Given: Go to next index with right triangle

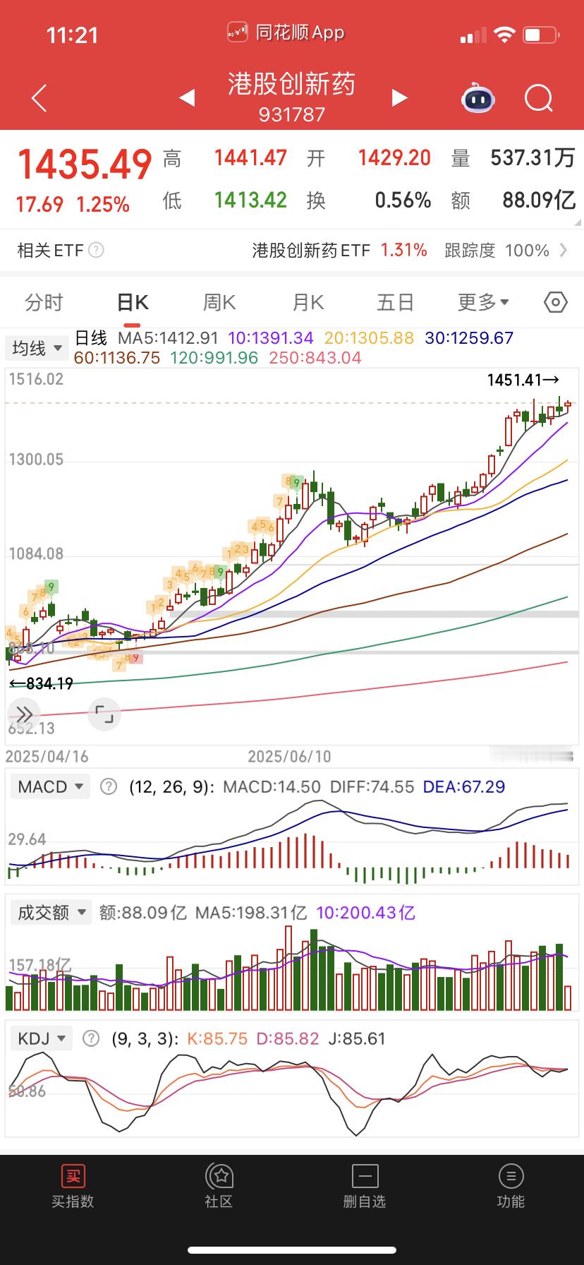Looking at the screenshot, I should pos(400,97).
